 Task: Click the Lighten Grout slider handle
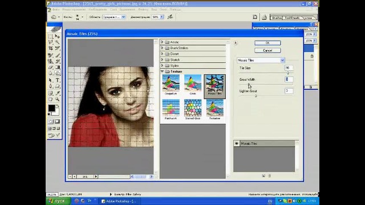(x=256, y=96)
